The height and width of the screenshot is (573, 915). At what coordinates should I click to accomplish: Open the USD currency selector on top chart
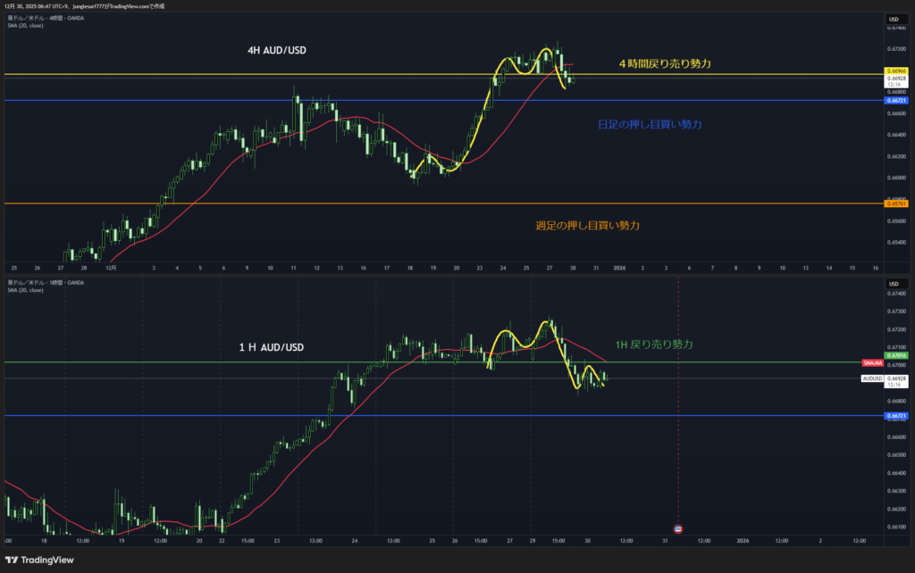[x=893, y=20]
